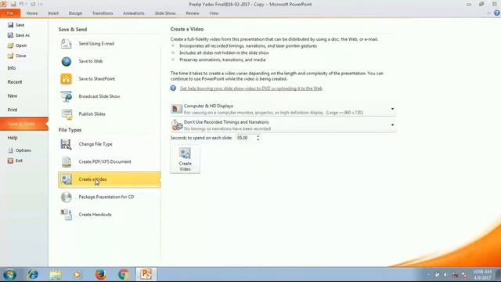Click the Undo icon in title bar
This screenshot has width=501, height=282.
click(21, 4)
